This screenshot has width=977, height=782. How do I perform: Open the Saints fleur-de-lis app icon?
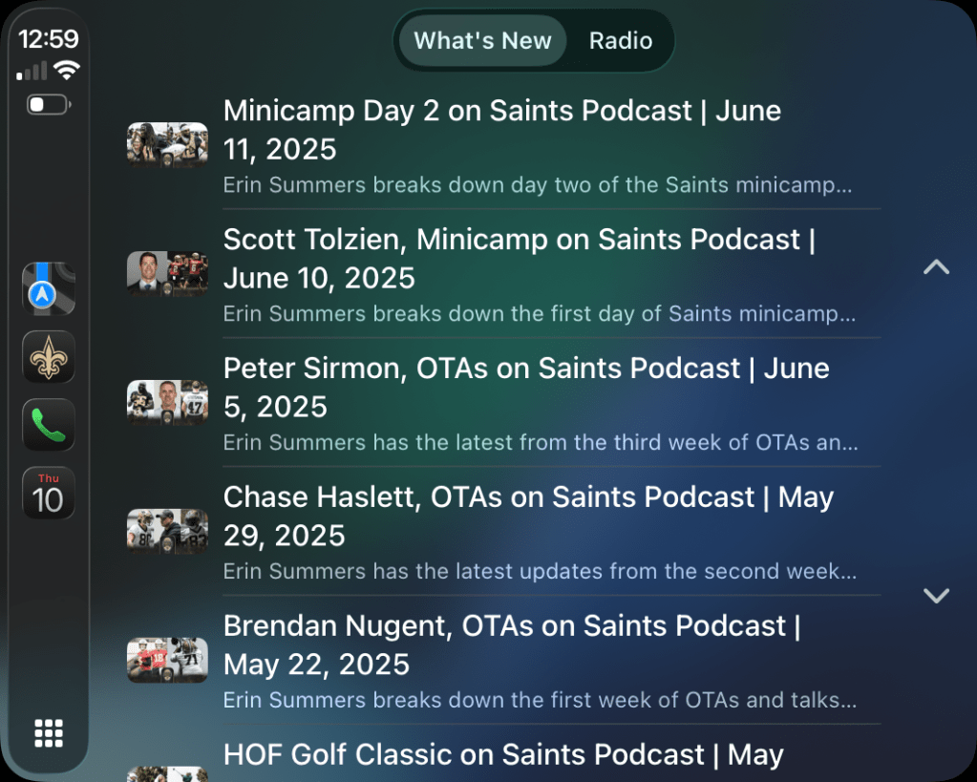[48, 357]
